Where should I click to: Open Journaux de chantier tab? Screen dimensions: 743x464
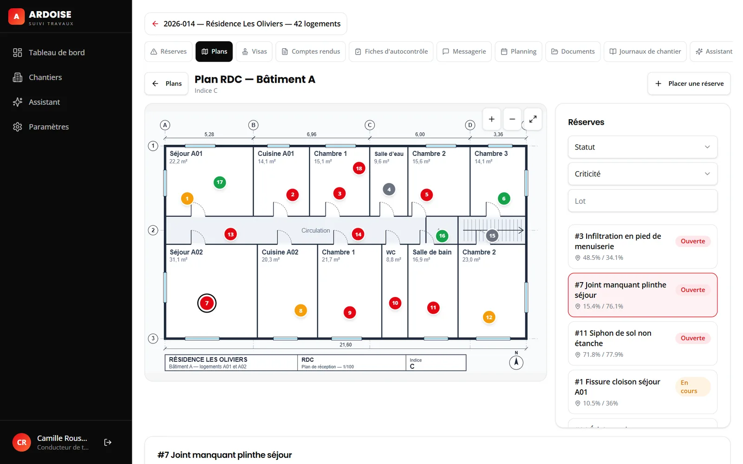coord(645,52)
